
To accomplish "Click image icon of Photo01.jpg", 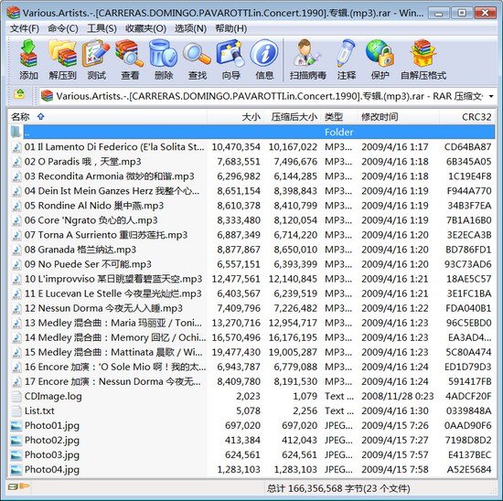I will [x=16, y=426].
